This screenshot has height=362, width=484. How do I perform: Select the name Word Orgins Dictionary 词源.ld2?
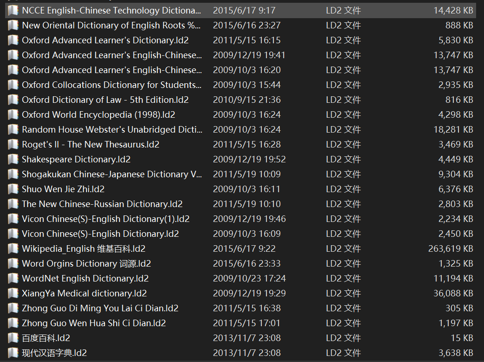86,263
